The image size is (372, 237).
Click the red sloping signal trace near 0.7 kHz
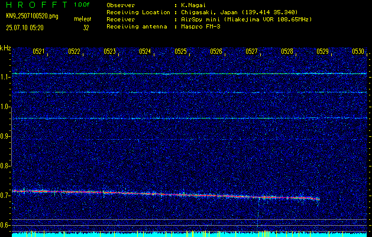tap(166, 194)
